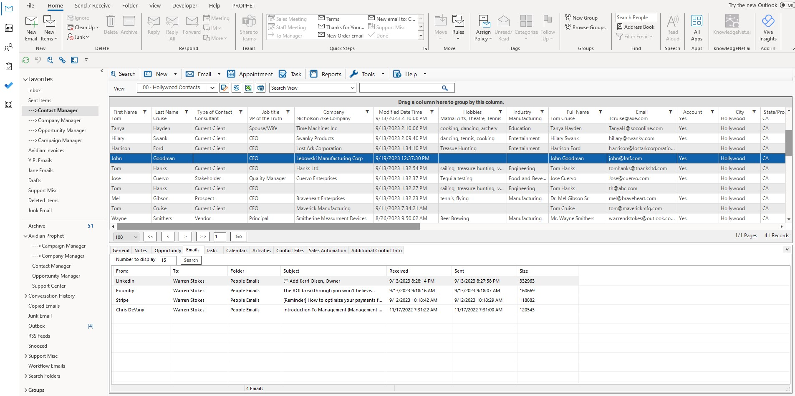Click the refresh view icon next to View

click(x=237, y=88)
